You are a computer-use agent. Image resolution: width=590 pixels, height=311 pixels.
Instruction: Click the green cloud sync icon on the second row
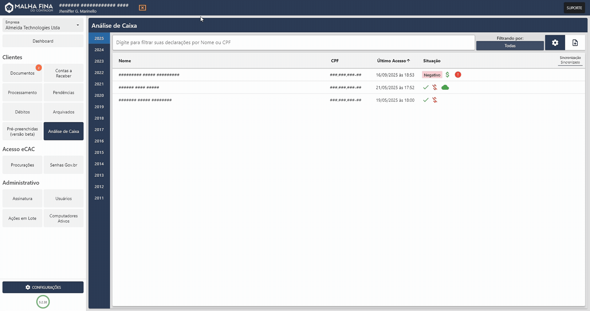coord(445,87)
